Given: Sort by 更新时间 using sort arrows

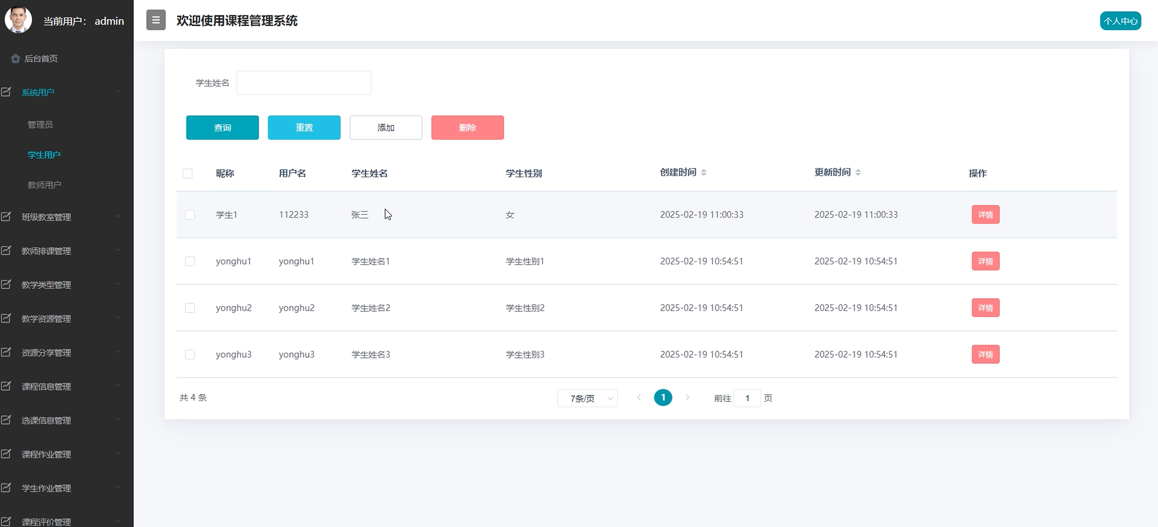Looking at the screenshot, I should (858, 173).
